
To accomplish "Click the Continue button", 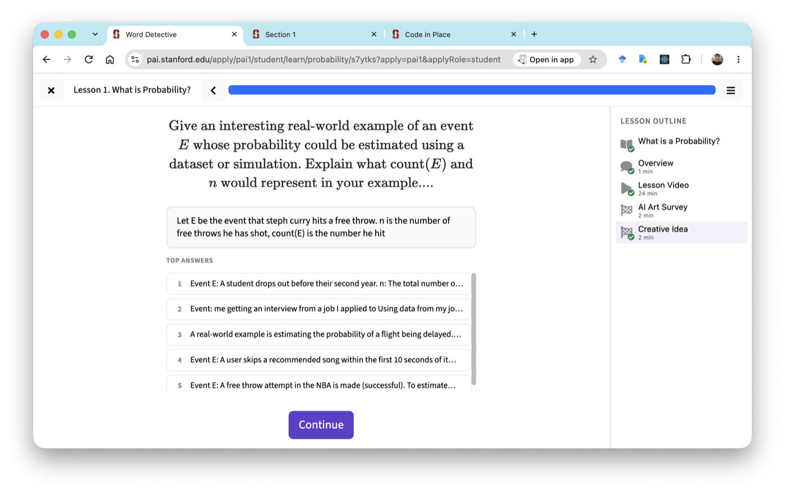I will click(321, 425).
